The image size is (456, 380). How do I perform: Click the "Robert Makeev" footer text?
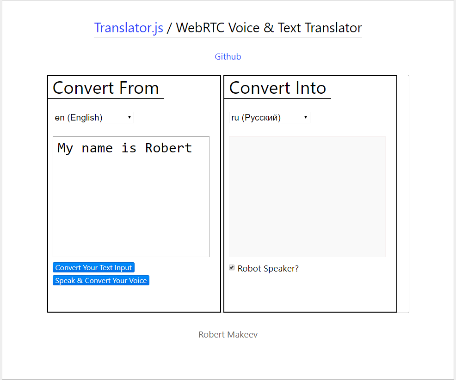point(228,335)
